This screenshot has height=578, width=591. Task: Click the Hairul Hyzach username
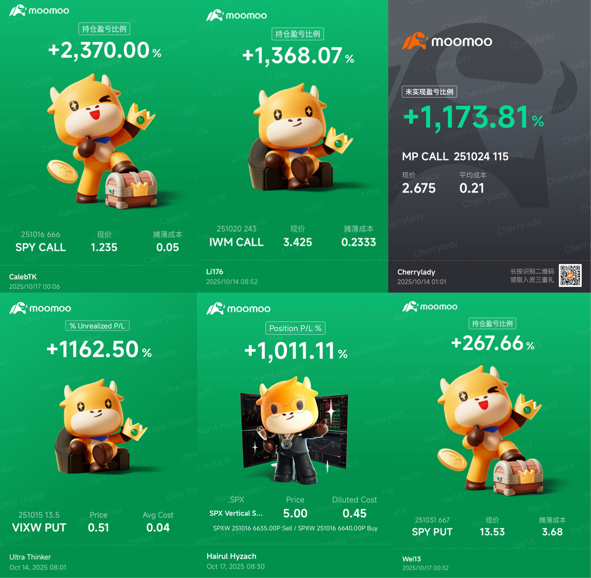(232, 556)
